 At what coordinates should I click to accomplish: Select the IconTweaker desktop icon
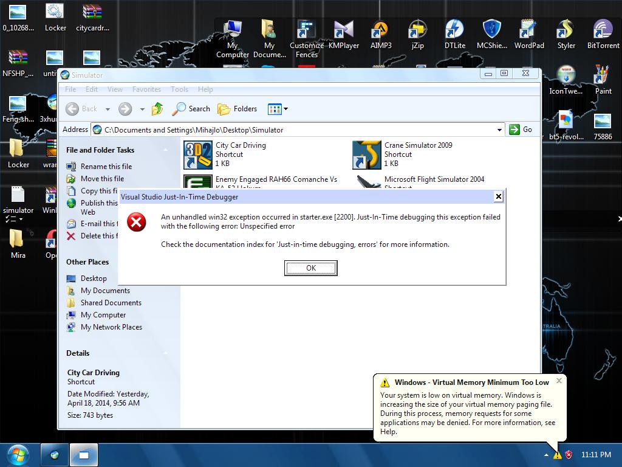(x=566, y=80)
